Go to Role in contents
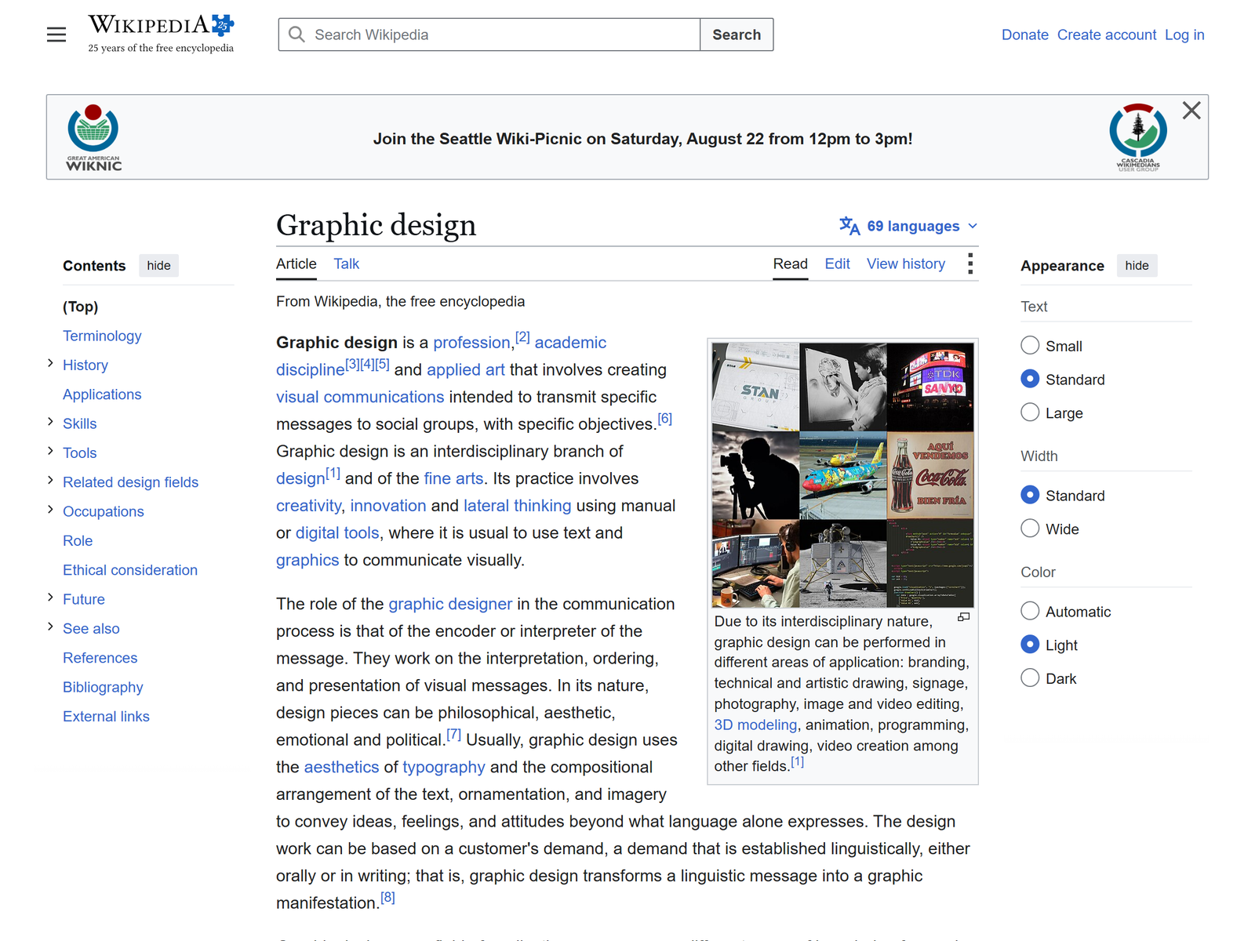 point(78,541)
